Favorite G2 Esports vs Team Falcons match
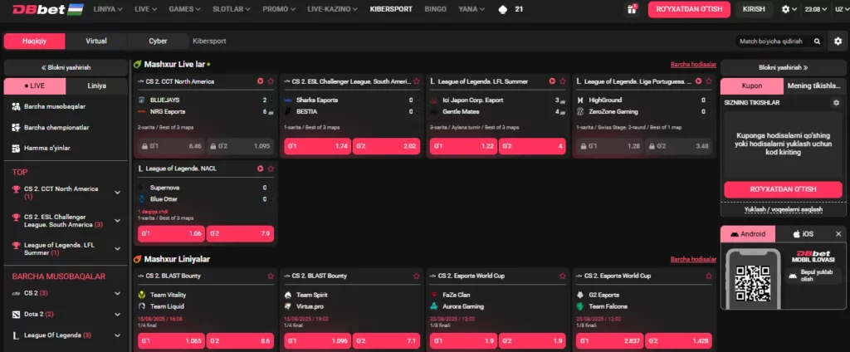The width and height of the screenshot is (850, 352). pyautogui.click(x=709, y=276)
